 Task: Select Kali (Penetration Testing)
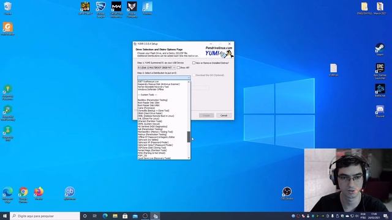pos(150,129)
